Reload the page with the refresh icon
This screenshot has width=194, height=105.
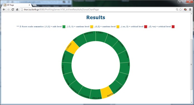(x=13, y=9)
